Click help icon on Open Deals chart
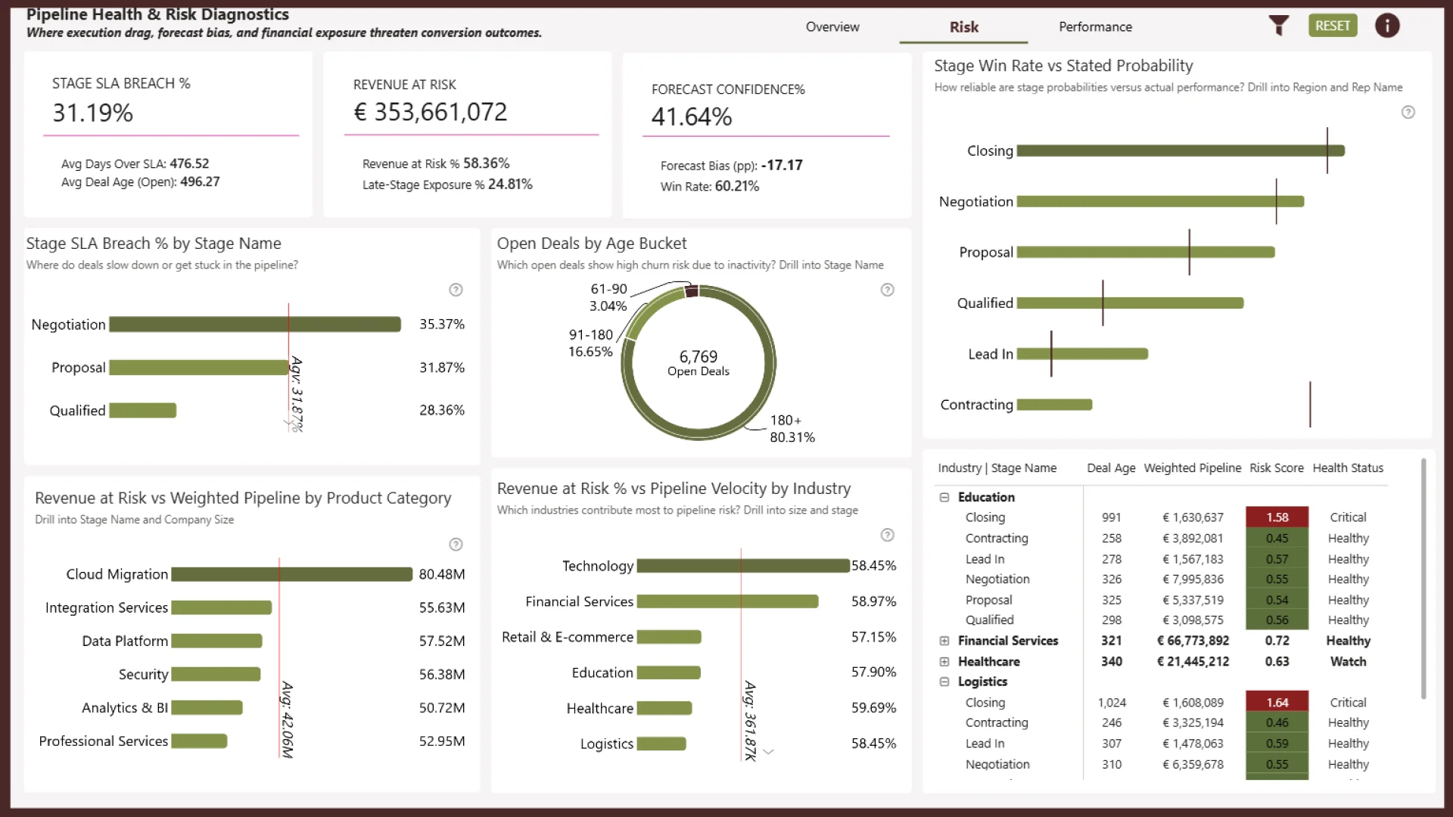 [887, 290]
